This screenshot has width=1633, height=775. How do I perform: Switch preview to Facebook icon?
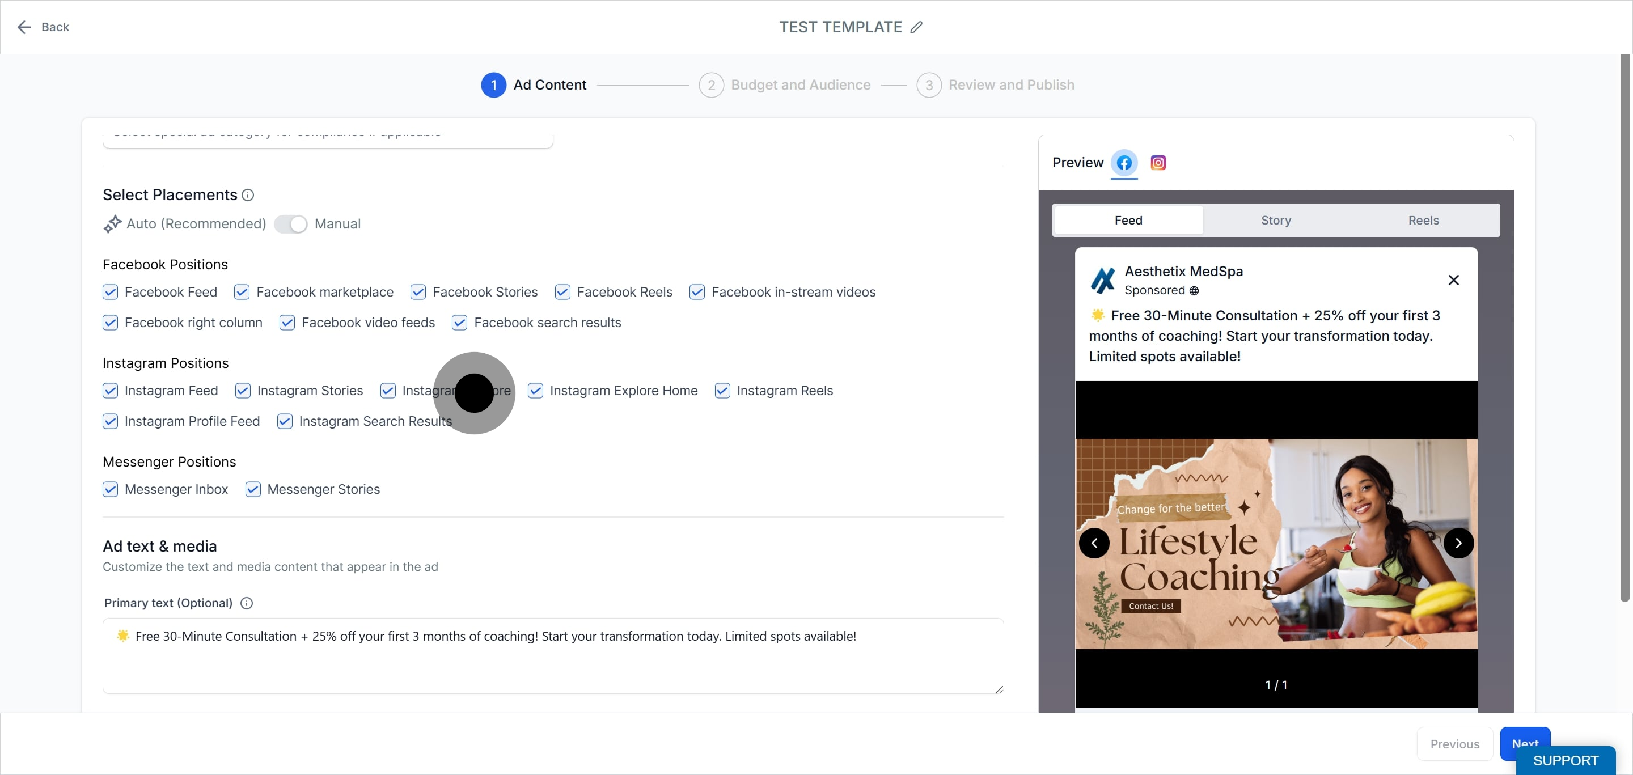1124,163
